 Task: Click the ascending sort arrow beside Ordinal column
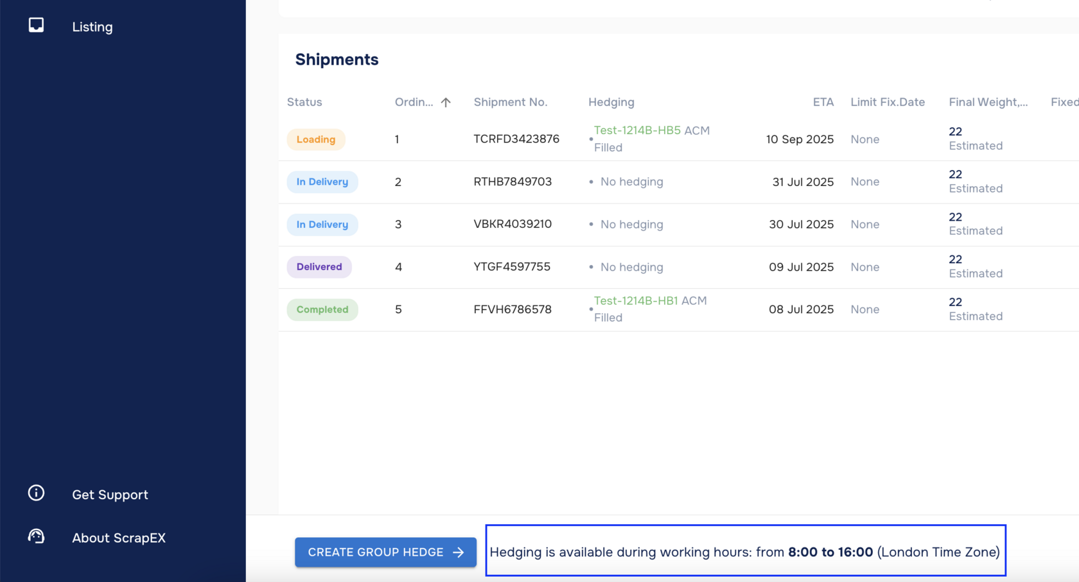(446, 103)
